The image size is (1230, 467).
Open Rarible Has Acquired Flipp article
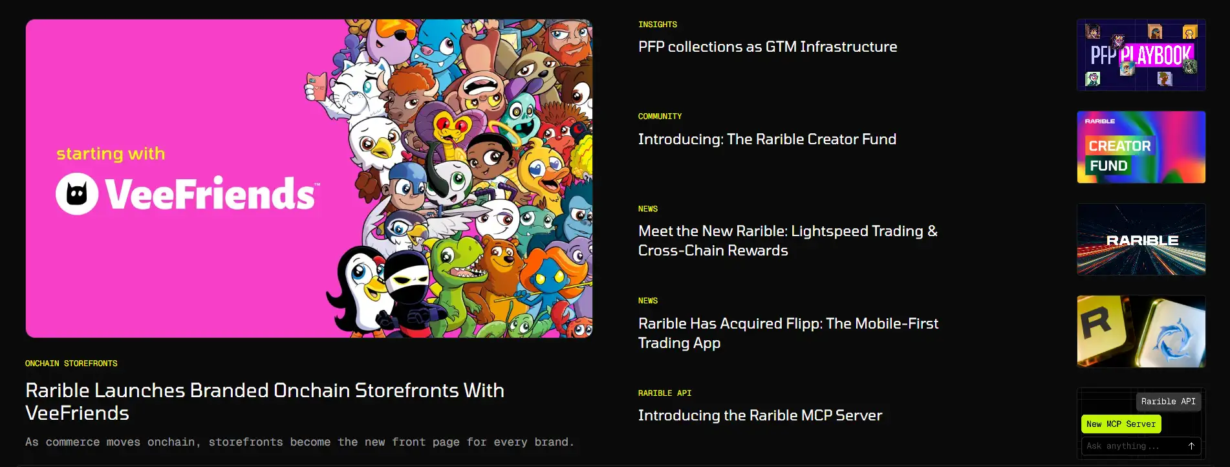(x=788, y=332)
